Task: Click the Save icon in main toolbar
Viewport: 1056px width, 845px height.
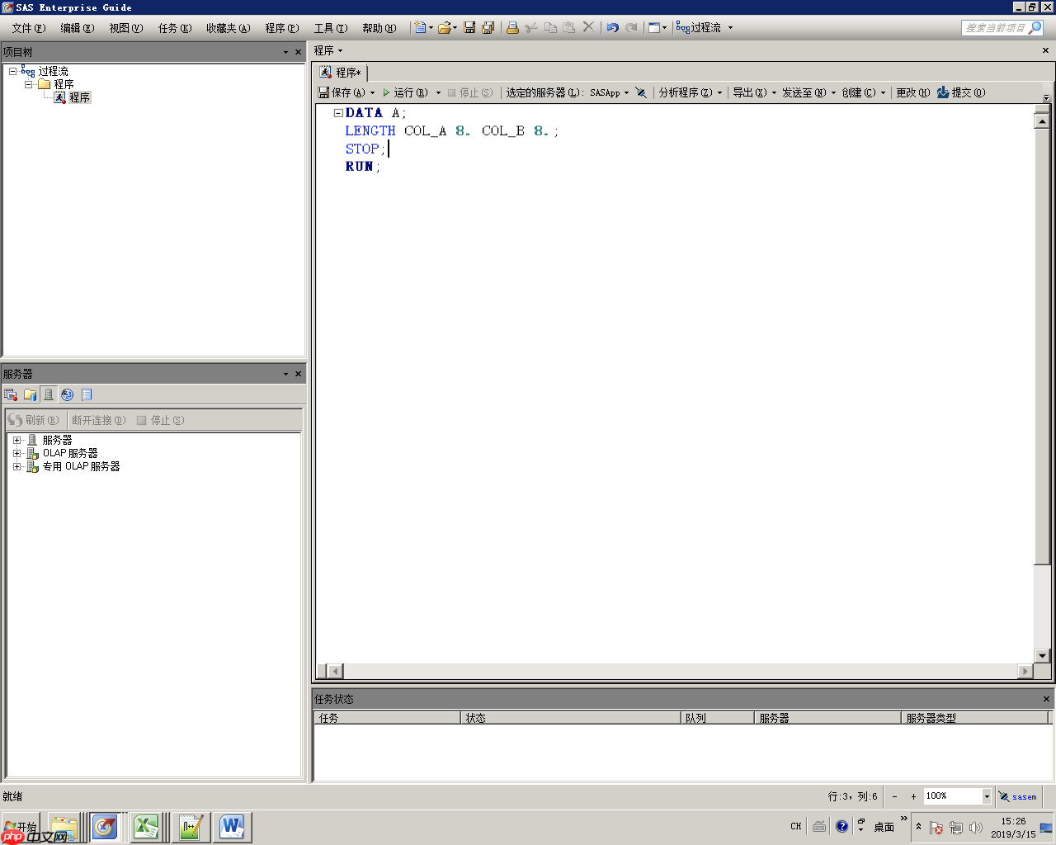Action: (469, 27)
